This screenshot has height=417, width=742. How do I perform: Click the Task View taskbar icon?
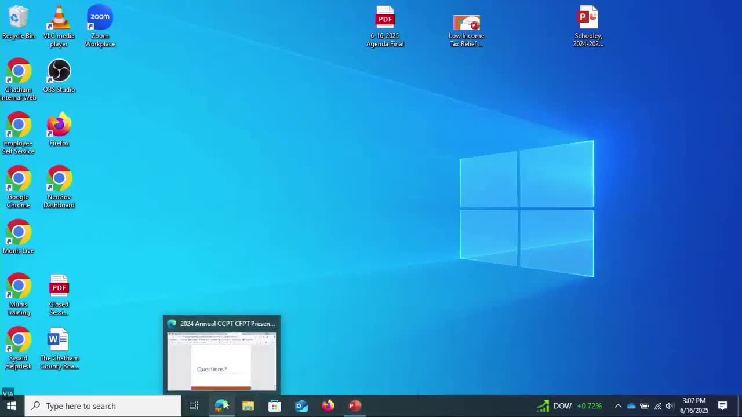pyautogui.click(x=194, y=406)
